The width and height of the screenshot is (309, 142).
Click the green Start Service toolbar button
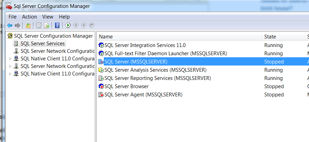click(x=68, y=25)
